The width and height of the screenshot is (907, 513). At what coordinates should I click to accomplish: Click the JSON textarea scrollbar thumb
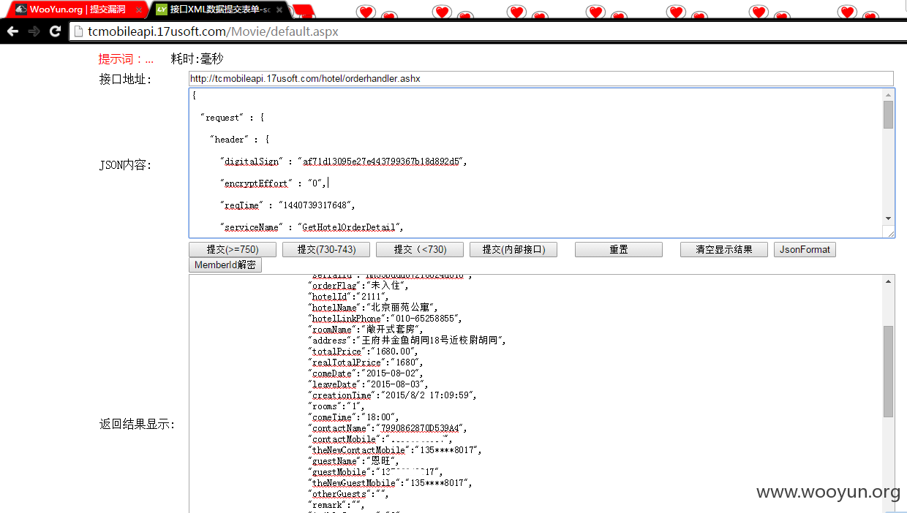pos(888,115)
